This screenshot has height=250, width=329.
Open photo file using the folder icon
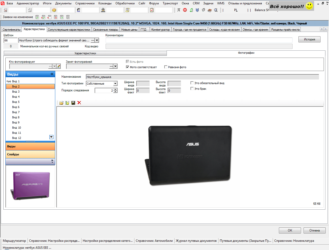coord(61,103)
